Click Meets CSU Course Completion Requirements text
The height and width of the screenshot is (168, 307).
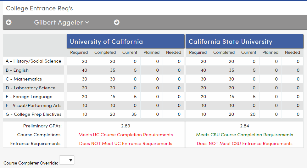tap(244, 135)
